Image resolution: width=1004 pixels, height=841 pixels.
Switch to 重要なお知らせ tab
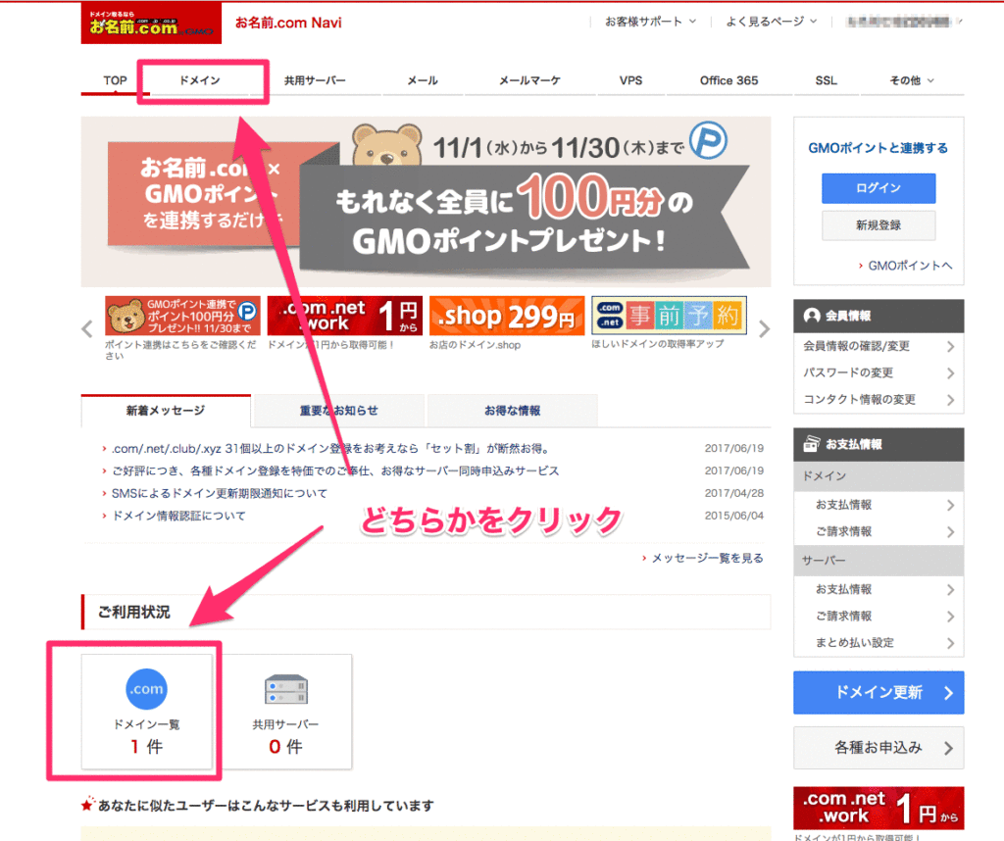pyautogui.click(x=338, y=411)
